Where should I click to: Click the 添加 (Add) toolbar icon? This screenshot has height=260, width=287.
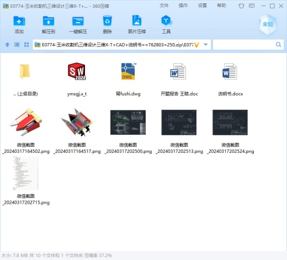pyautogui.click(x=19, y=21)
